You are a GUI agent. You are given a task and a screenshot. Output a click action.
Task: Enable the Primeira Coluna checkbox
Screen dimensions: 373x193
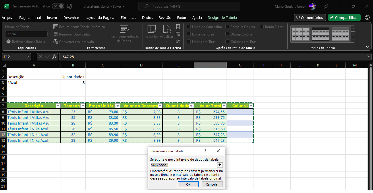(227, 27)
